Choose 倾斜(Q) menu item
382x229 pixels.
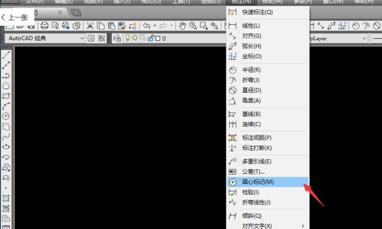point(268,216)
